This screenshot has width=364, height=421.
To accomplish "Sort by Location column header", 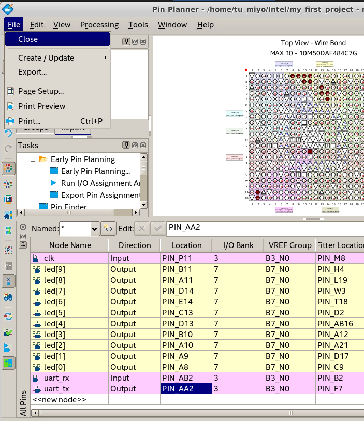I will click(186, 245).
